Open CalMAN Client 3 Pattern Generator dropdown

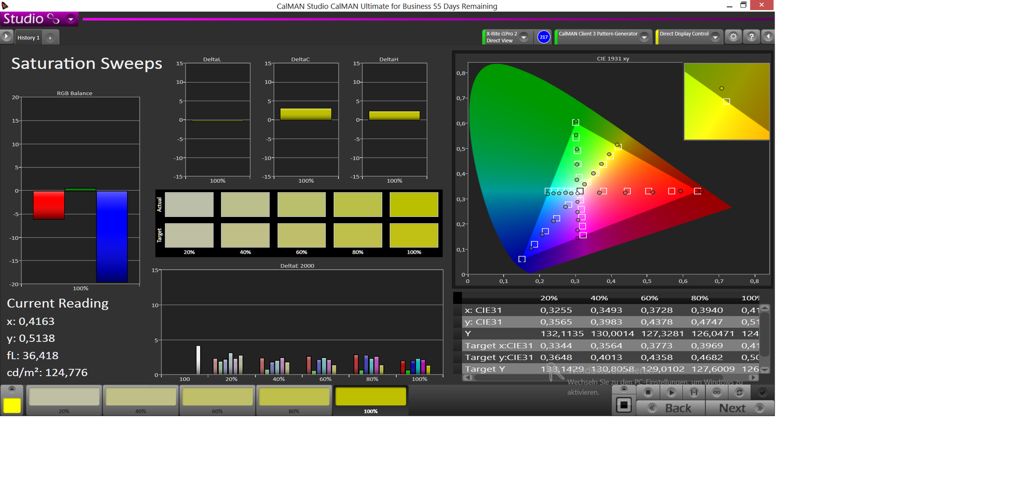point(645,37)
